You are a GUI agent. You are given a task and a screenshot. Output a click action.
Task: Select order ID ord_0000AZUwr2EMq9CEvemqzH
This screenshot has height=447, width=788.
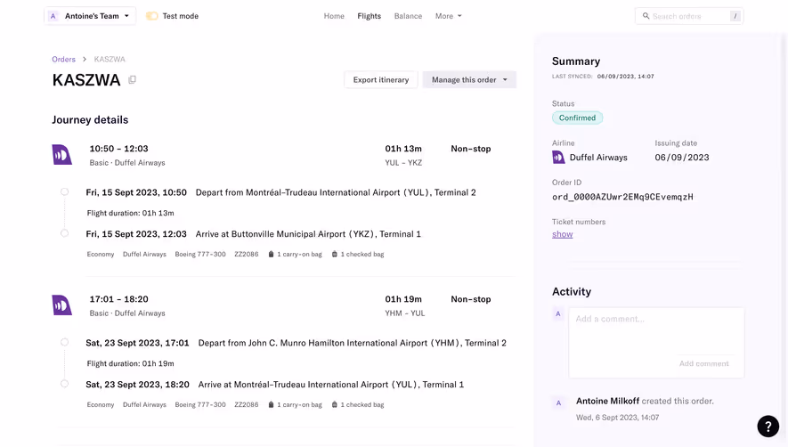[622, 197]
